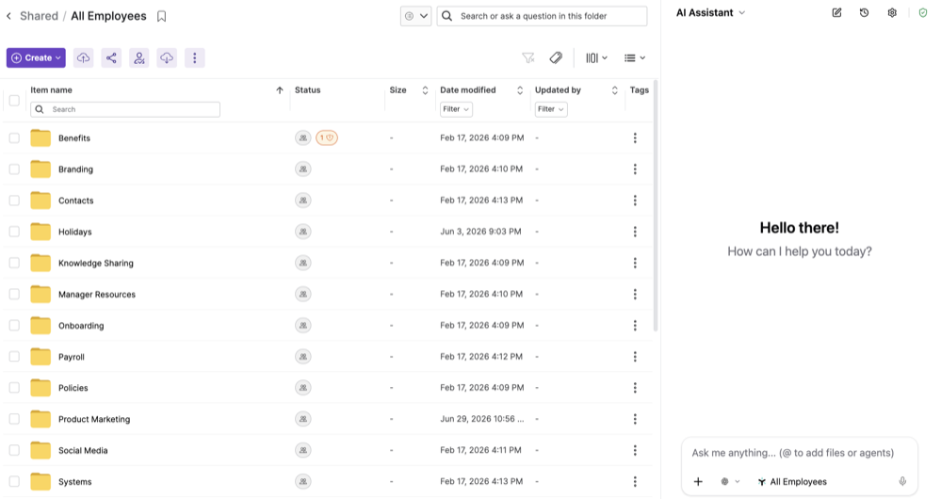Open the Date modified Filter dropdown
The image size is (941, 499).
coord(456,109)
